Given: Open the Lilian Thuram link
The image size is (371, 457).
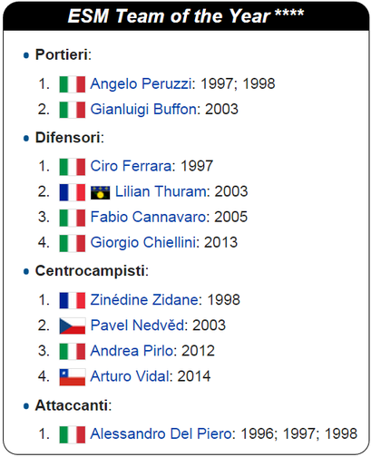Looking at the screenshot, I should pyautogui.click(x=161, y=191).
